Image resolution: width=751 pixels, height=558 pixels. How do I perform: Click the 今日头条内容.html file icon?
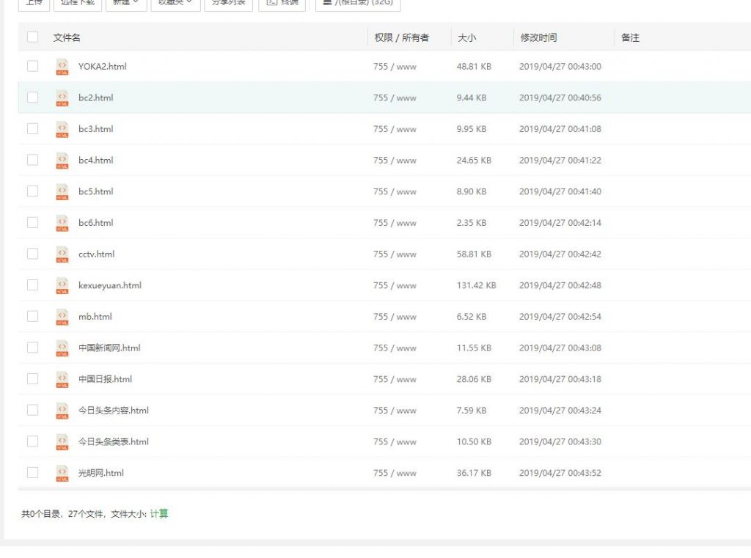tap(62, 411)
